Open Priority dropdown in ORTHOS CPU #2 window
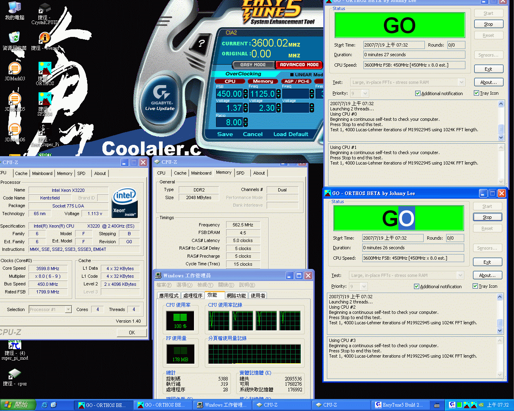514x411 pixels. click(363, 287)
